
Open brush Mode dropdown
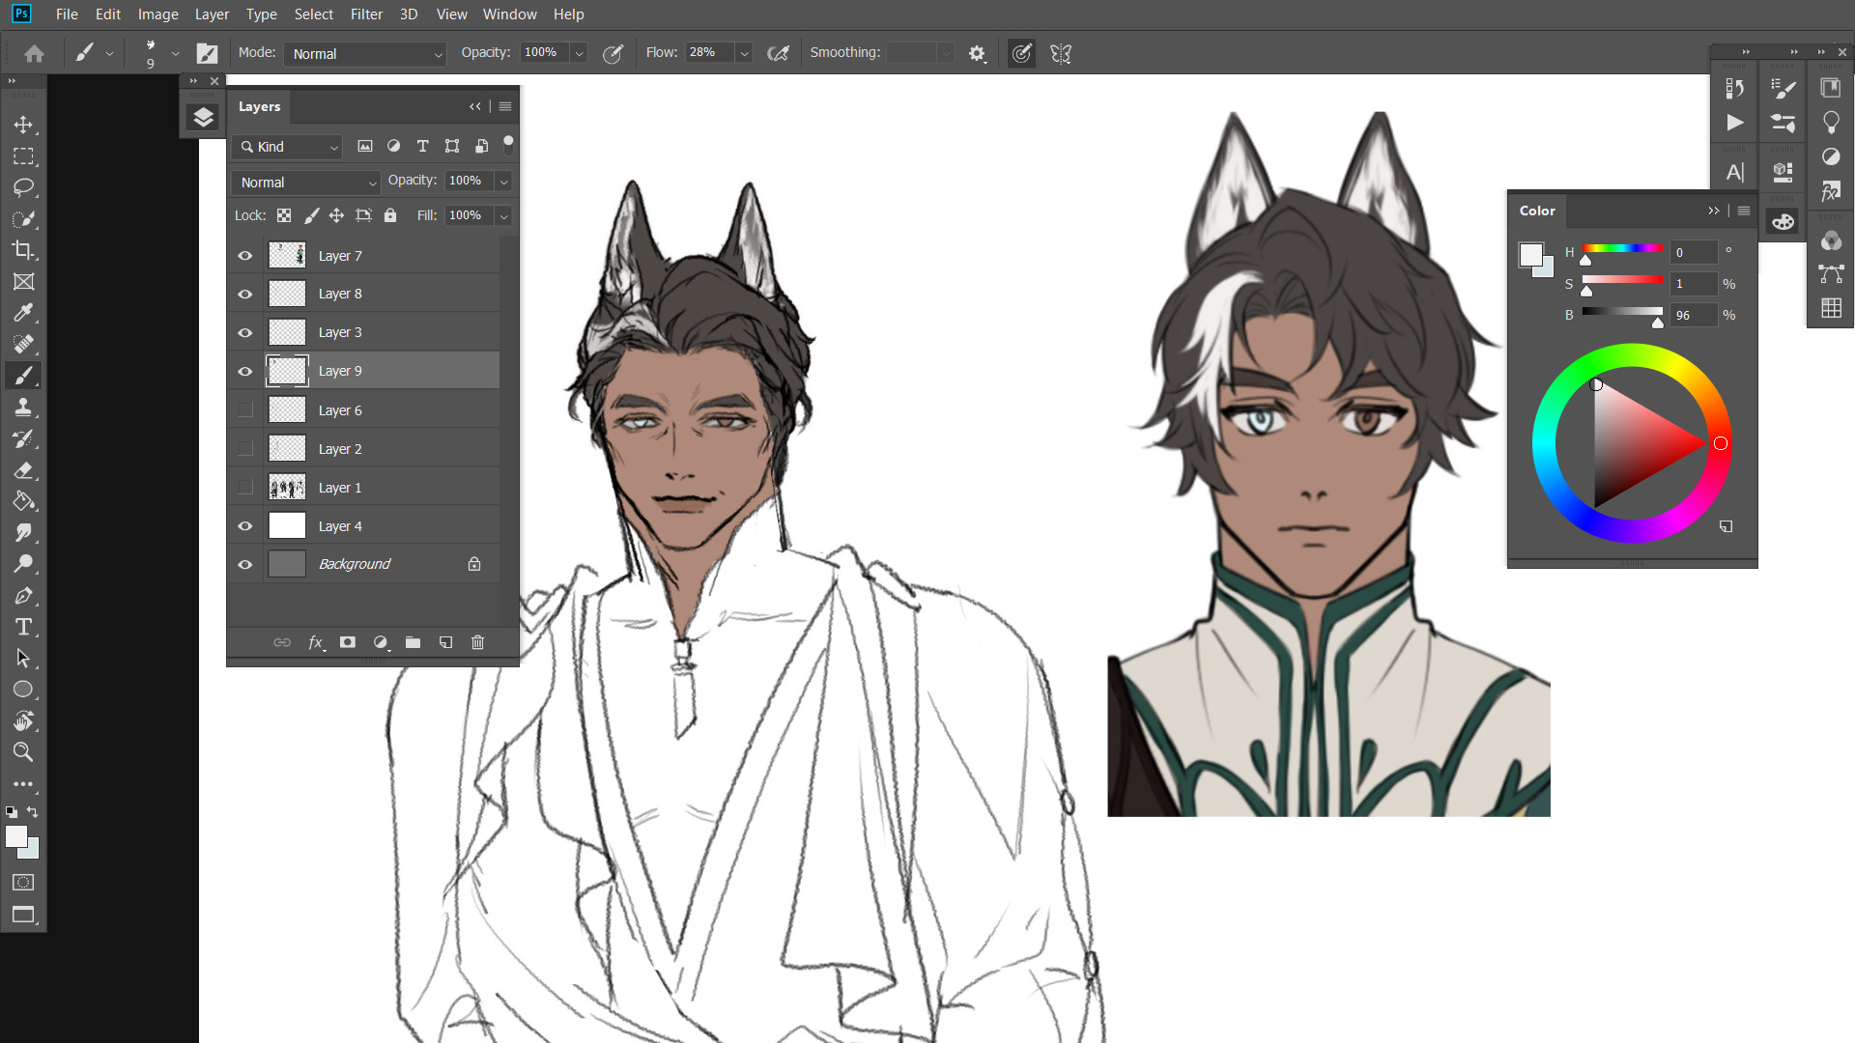tap(365, 54)
